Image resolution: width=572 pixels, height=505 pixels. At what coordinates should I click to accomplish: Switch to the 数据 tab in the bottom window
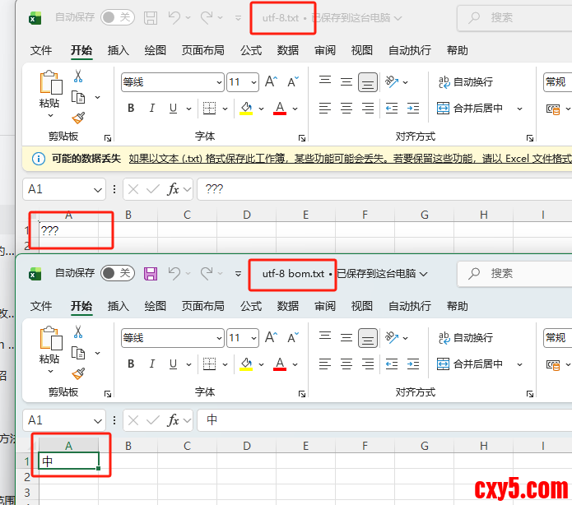click(288, 306)
